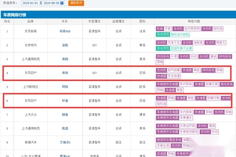Open the 凯越 car series link

[65, 128]
